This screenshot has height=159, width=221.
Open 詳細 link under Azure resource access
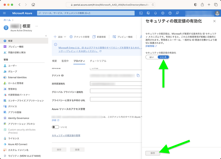(56, 120)
